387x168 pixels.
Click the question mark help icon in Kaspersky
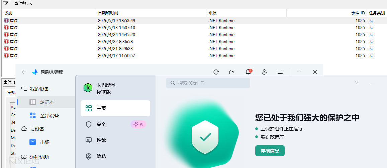357,83
